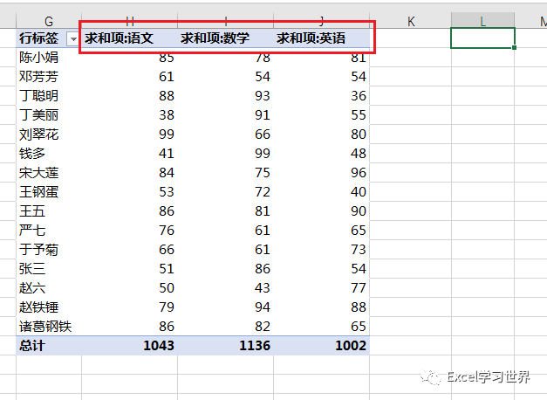Select column G header
This screenshot has width=547, height=400.
coord(49,21)
